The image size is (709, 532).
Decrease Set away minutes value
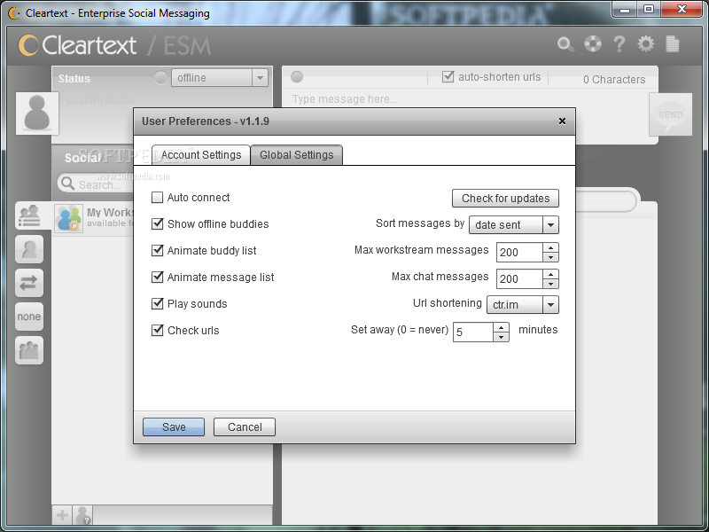point(501,337)
